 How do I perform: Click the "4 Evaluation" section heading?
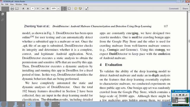(111, 65)
